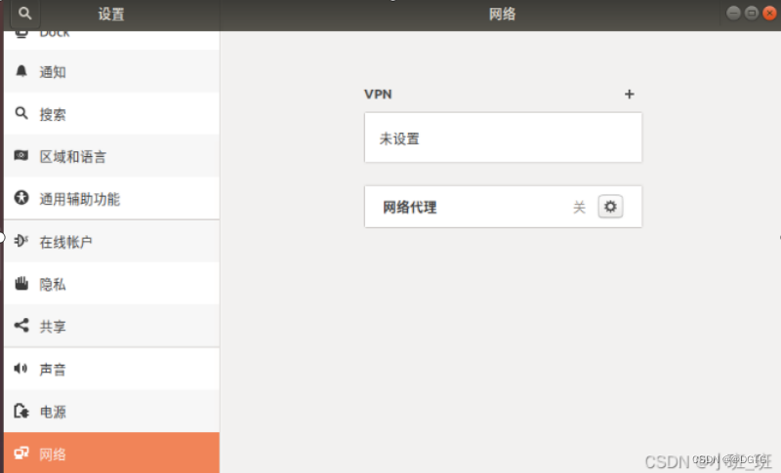Add a new VPN with plus button
Viewport: 781px width, 473px height.
[629, 94]
